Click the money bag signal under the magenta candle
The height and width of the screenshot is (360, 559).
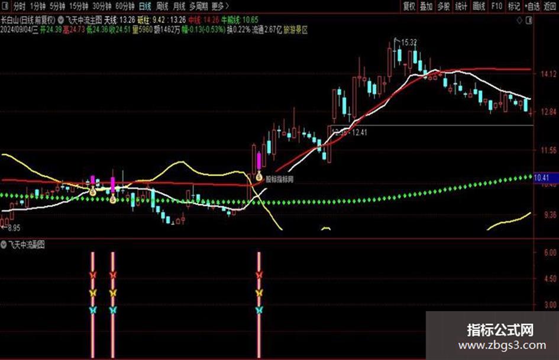click(259, 176)
